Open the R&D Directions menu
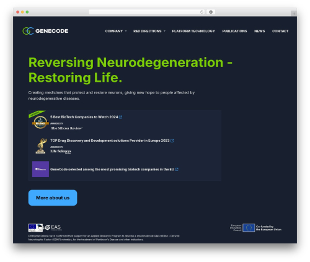Screen dimensions: 310x262 coord(148,31)
